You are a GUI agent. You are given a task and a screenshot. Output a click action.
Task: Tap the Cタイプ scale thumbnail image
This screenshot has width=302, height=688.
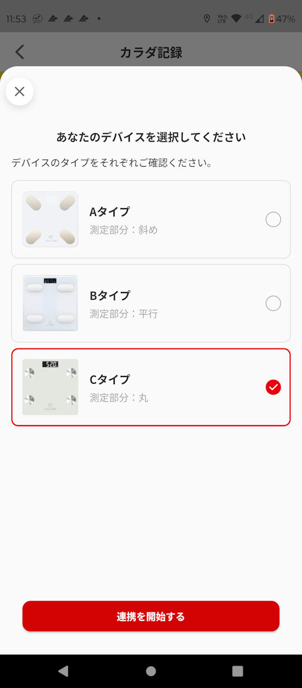tap(50, 387)
